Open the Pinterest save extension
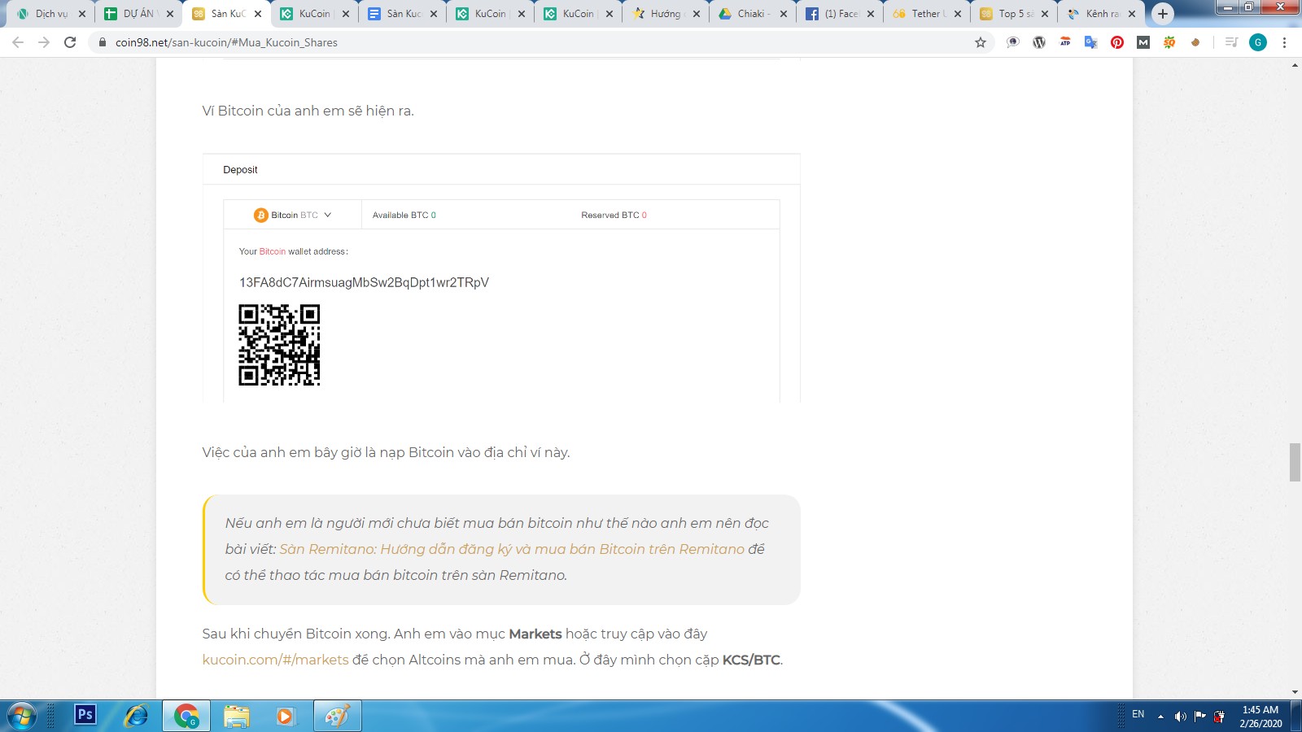This screenshot has width=1302, height=732. coord(1117,42)
